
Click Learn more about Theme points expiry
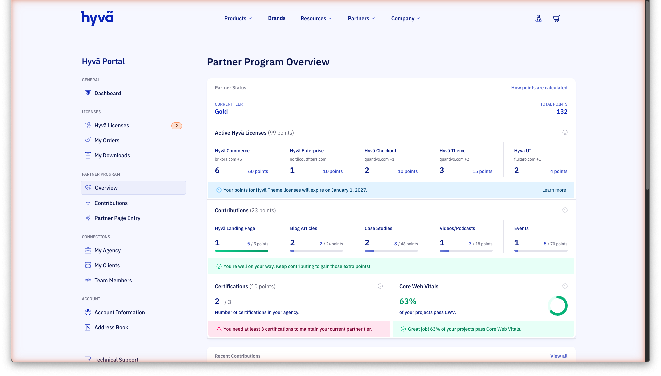(x=554, y=190)
